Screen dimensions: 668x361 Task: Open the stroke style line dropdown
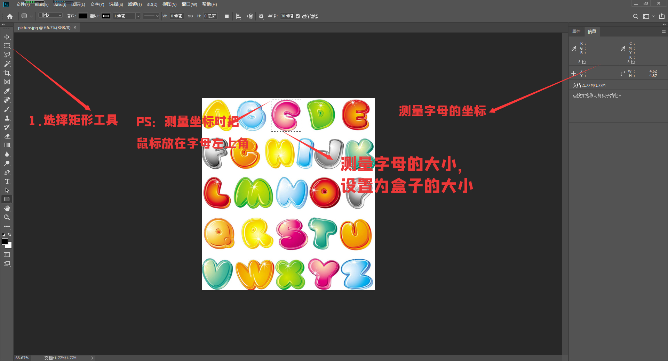151,16
